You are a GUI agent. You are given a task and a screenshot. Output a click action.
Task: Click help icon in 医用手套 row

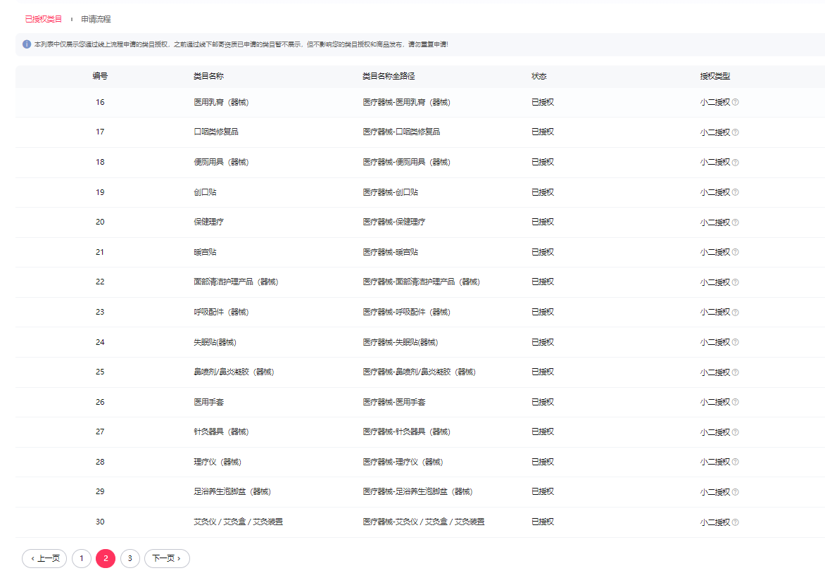(736, 402)
